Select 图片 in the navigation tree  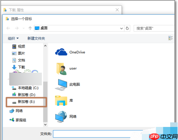coord(21,53)
